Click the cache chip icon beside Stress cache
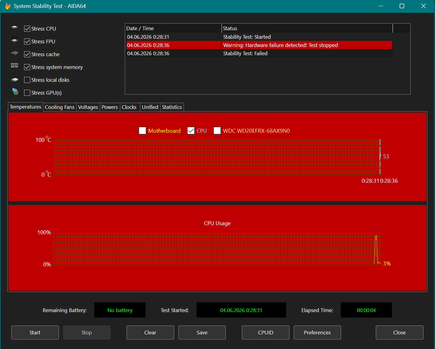Viewport: 435px width, 349px height. (x=14, y=53)
